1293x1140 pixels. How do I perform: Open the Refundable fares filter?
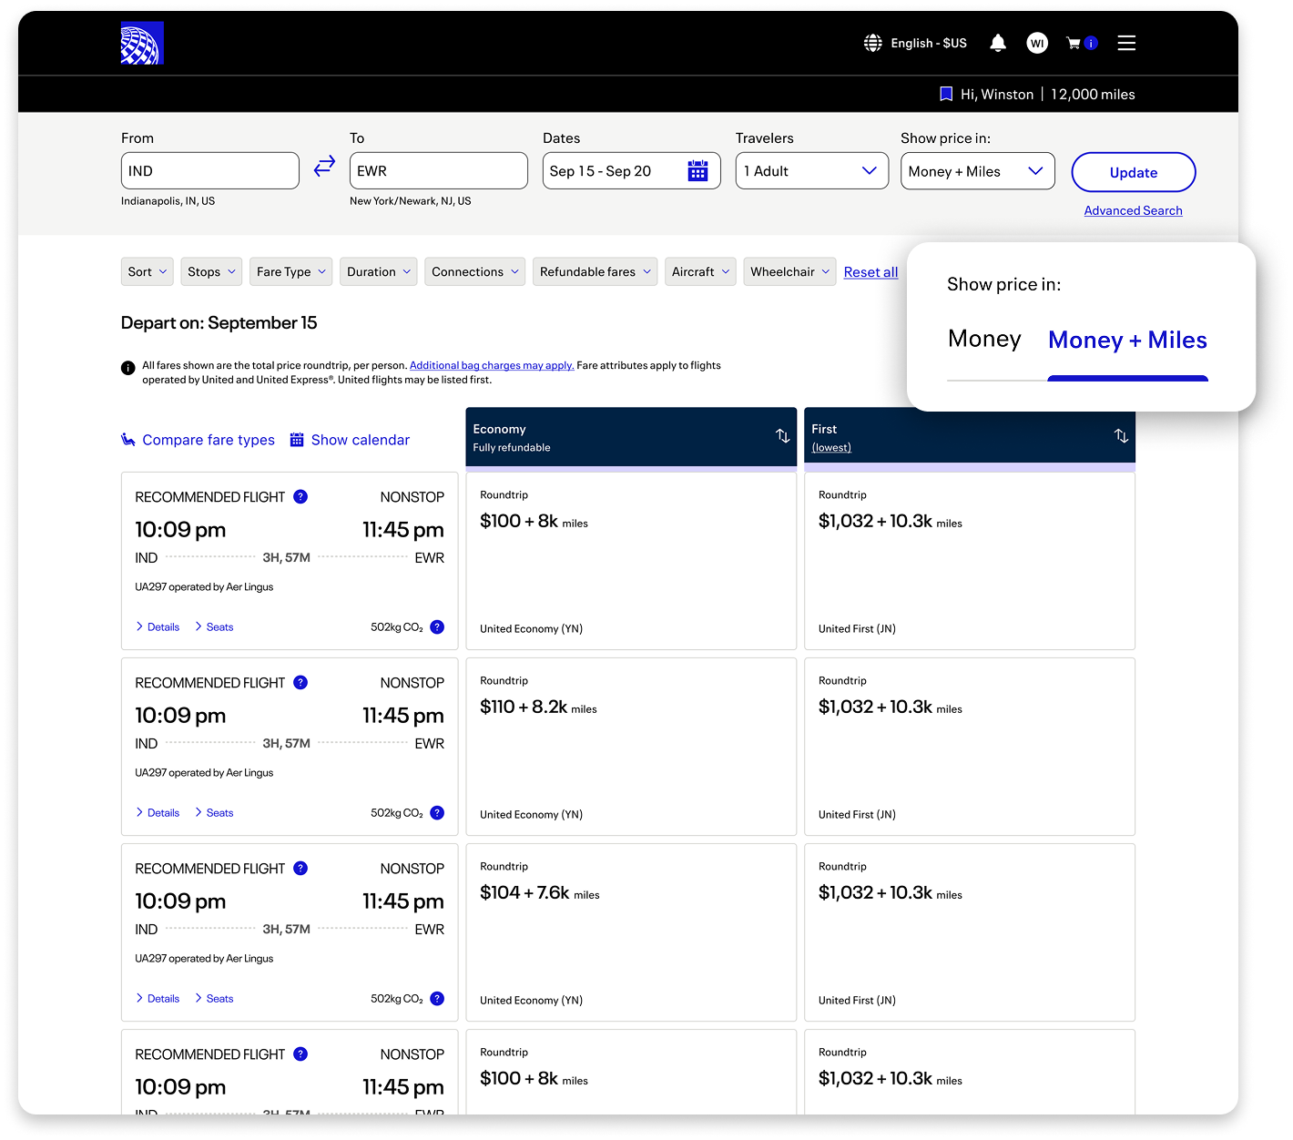click(596, 271)
